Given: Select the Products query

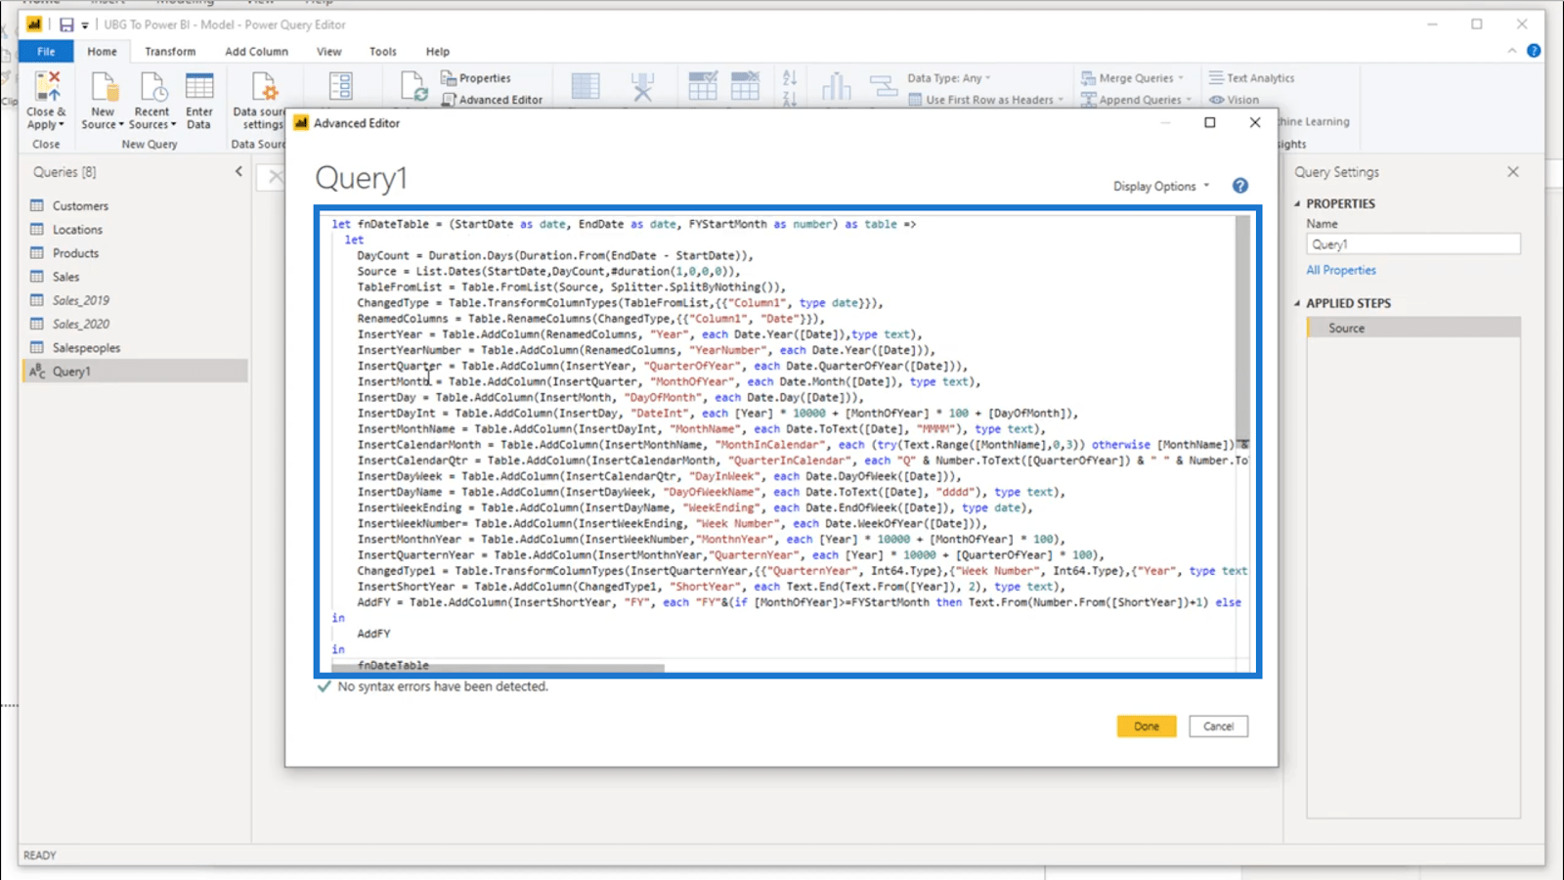Looking at the screenshot, I should [75, 253].
